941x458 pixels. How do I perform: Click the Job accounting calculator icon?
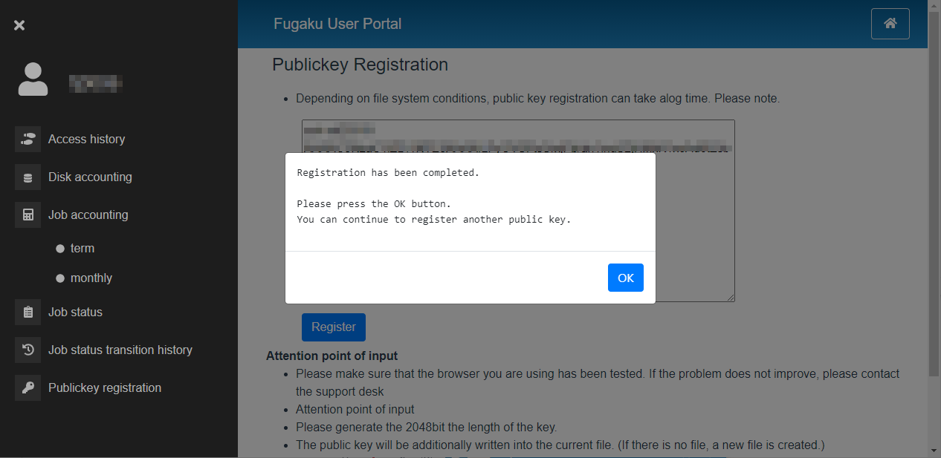point(28,215)
